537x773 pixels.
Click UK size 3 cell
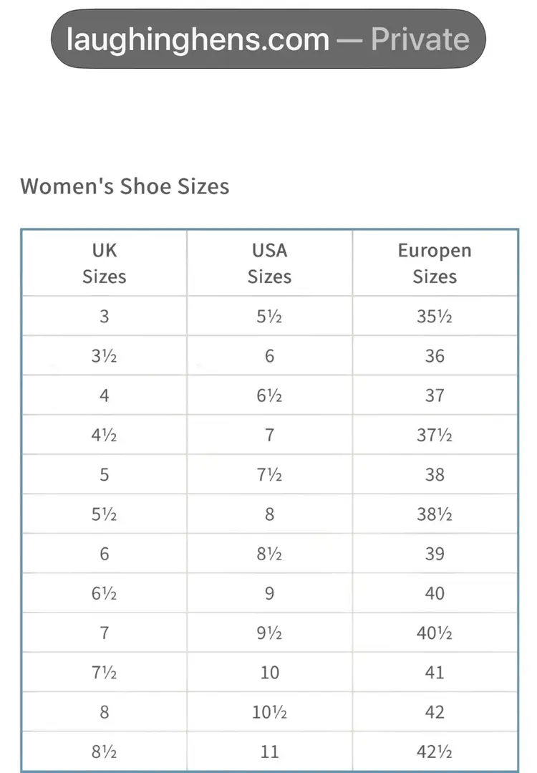(x=105, y=316)
